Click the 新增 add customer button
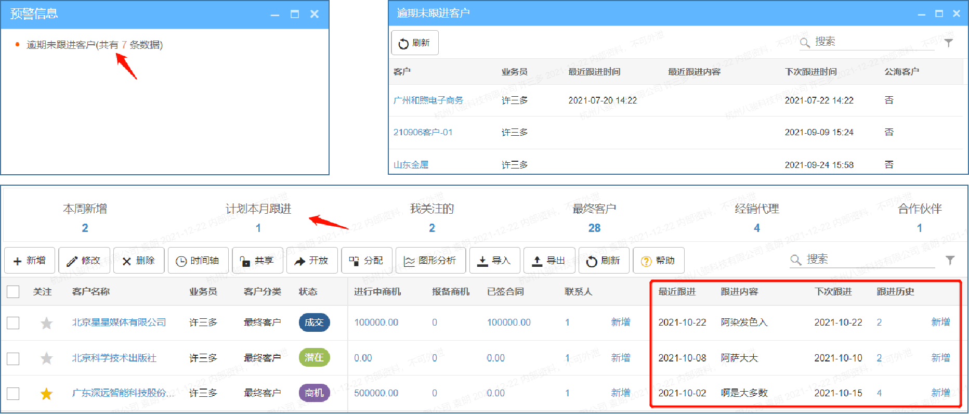 click(30, 261)
